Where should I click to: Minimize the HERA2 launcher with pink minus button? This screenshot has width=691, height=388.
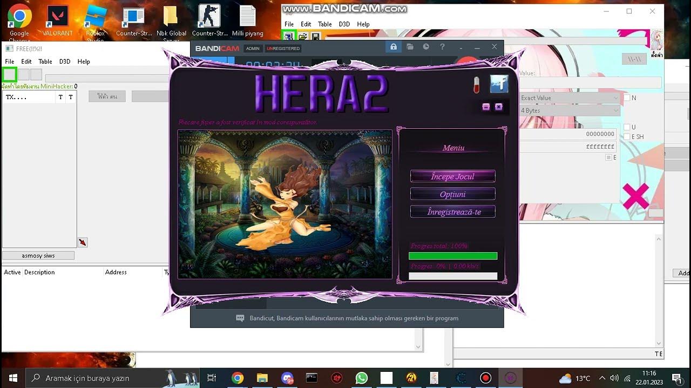pyautogui.click(x=486, y=107)
